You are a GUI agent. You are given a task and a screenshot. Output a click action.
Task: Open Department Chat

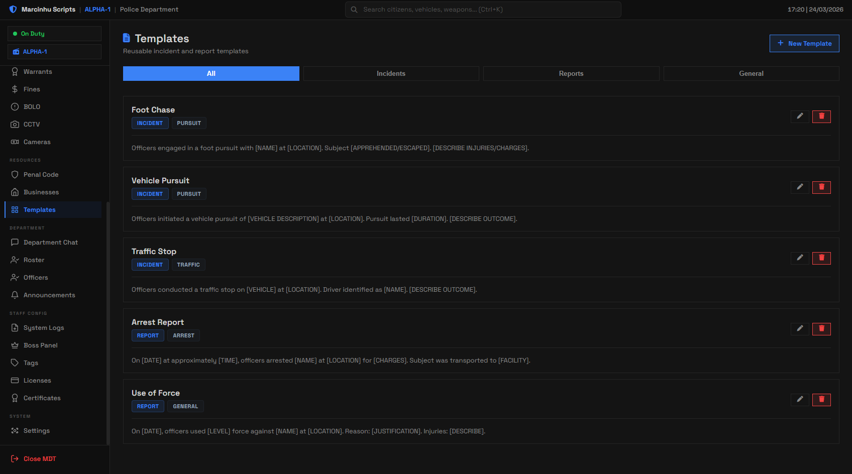pyautogui.click(x=53, y=243)
